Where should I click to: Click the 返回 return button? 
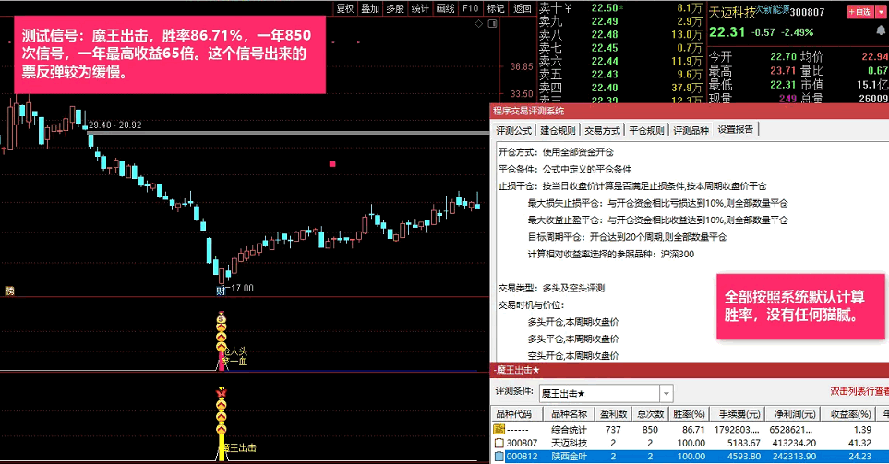(x=523, y=8)
